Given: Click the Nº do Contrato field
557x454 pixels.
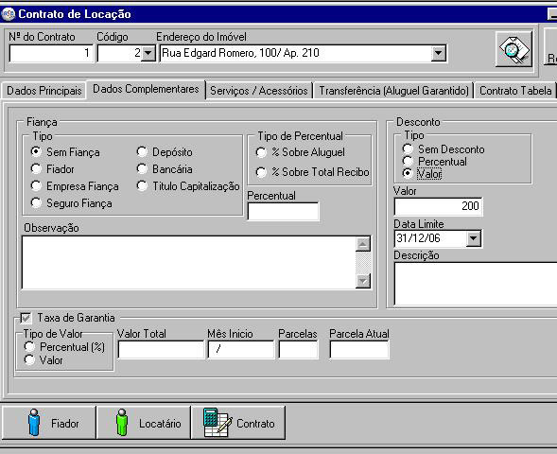Looking at the screenshot, I should pyautogui.click(x=51, y=53).
